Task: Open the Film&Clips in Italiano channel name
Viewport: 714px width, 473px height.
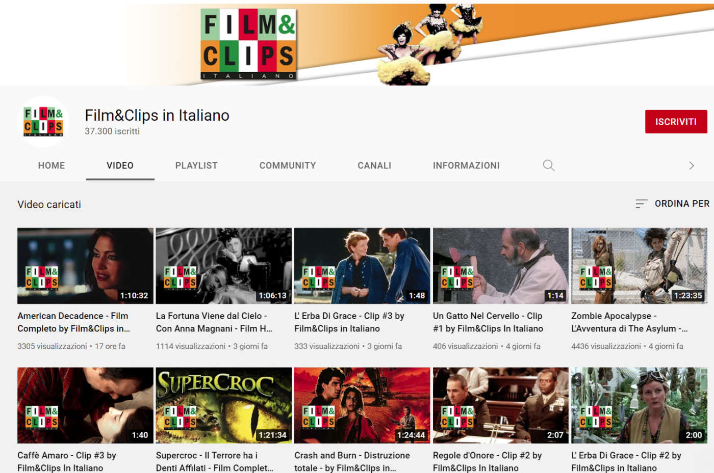Action: point(157,115)
